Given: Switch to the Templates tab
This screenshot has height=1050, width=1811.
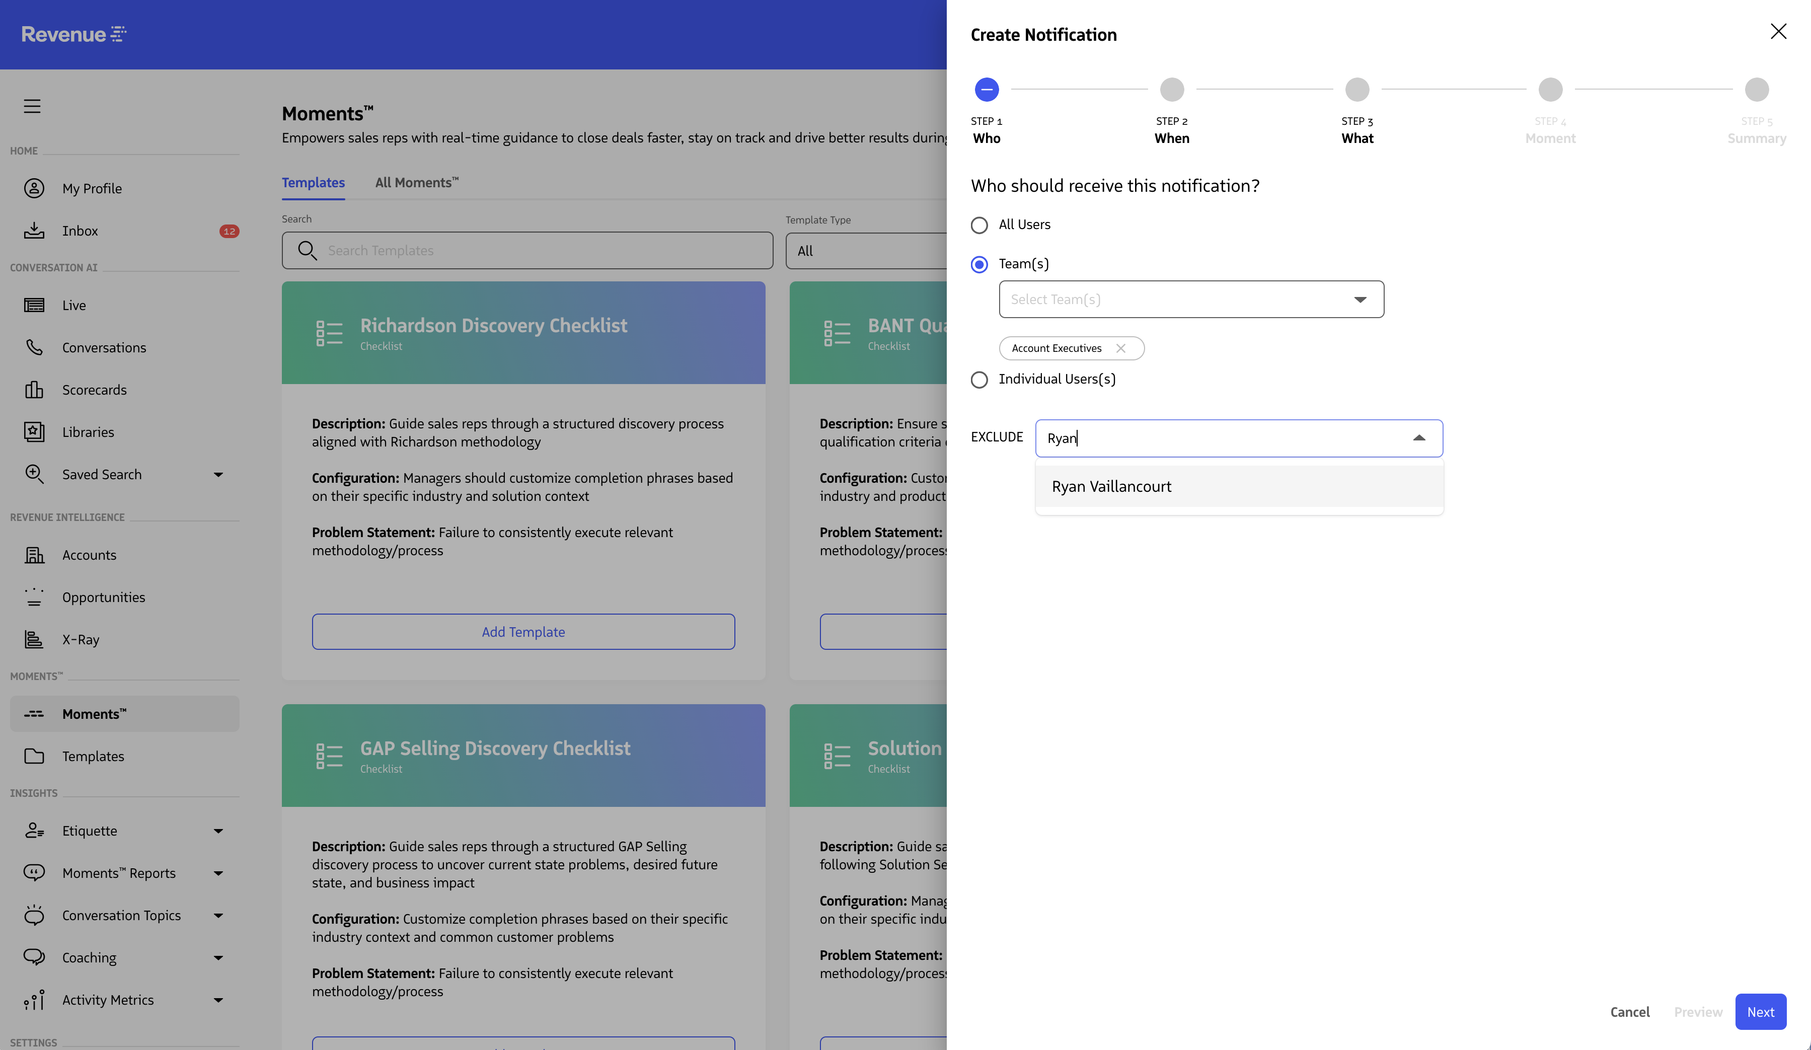Looking at the screenshot, I should [x=314, y=183].
